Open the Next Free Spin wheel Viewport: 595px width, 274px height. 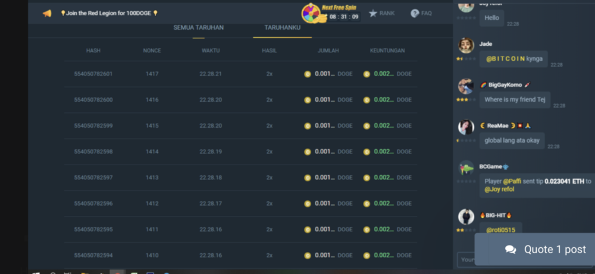tap(311, 13)
